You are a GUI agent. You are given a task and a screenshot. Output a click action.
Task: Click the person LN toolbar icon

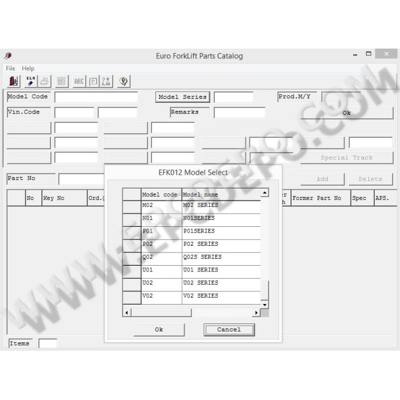(x=106, y=81)
